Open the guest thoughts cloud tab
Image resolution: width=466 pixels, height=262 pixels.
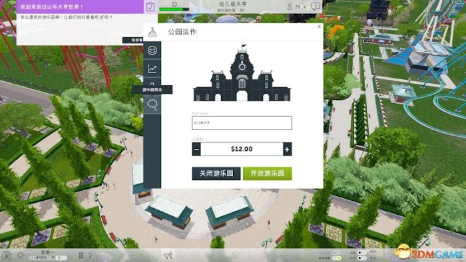152,105
